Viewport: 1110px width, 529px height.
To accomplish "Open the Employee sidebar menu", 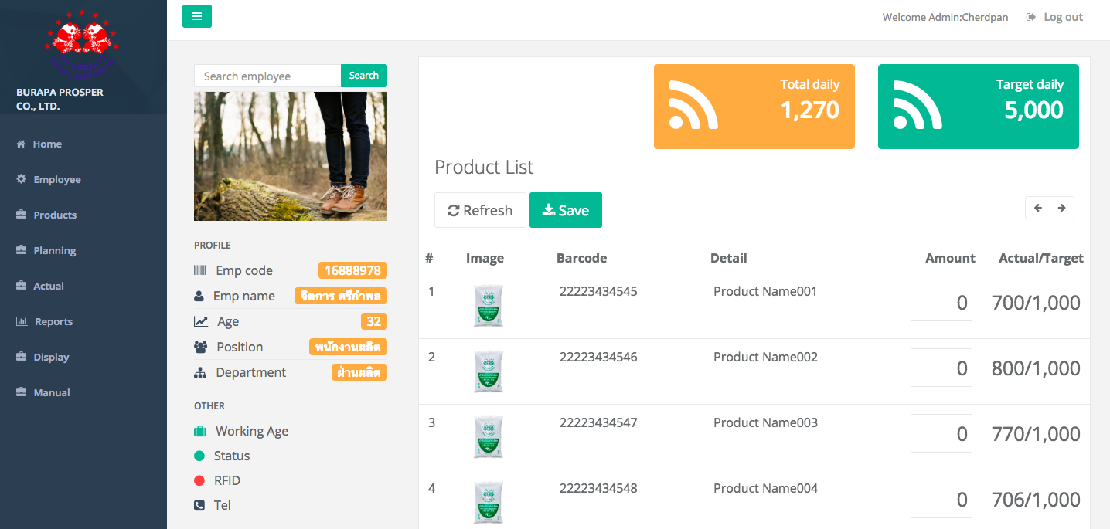I will (x=56, y=179).
